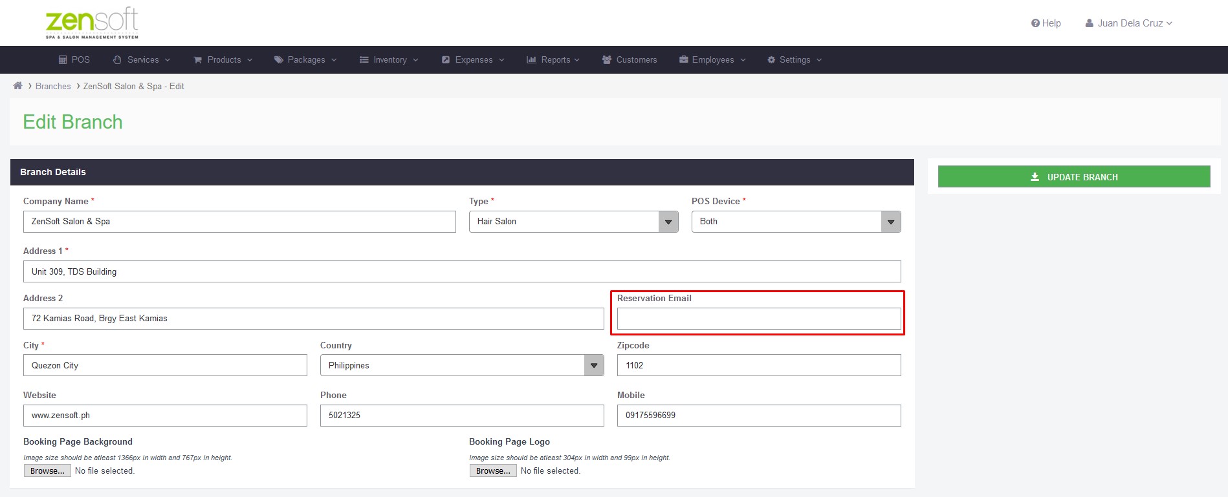Expand the Products menu chevron
The height and width of the screenshot is (497, 1228).
coord(250,60)
